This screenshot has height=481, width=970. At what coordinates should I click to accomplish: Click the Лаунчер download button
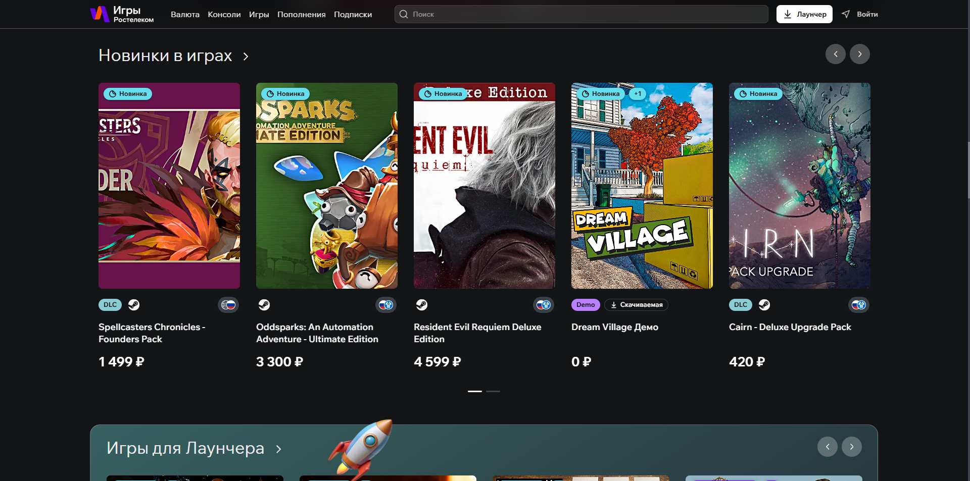click(x=804, y=14)
